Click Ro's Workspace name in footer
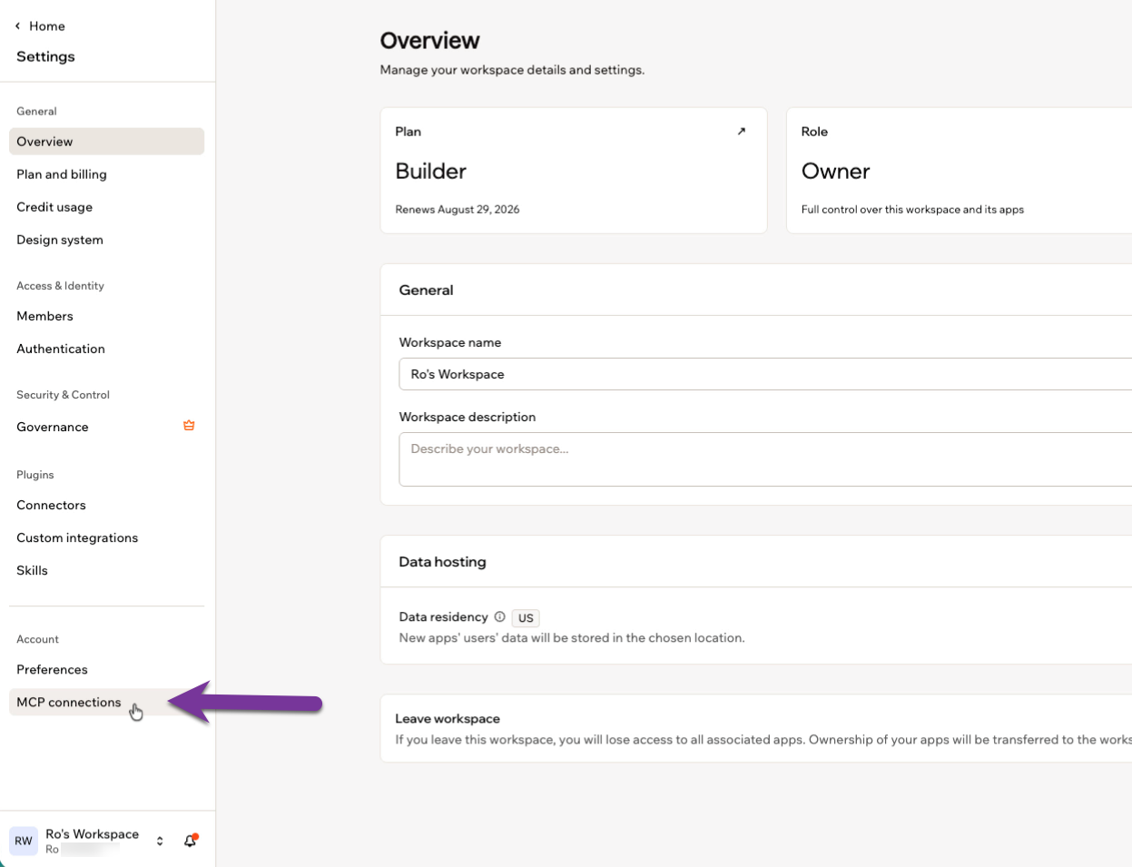The image size is (1132, 867). 93,833
